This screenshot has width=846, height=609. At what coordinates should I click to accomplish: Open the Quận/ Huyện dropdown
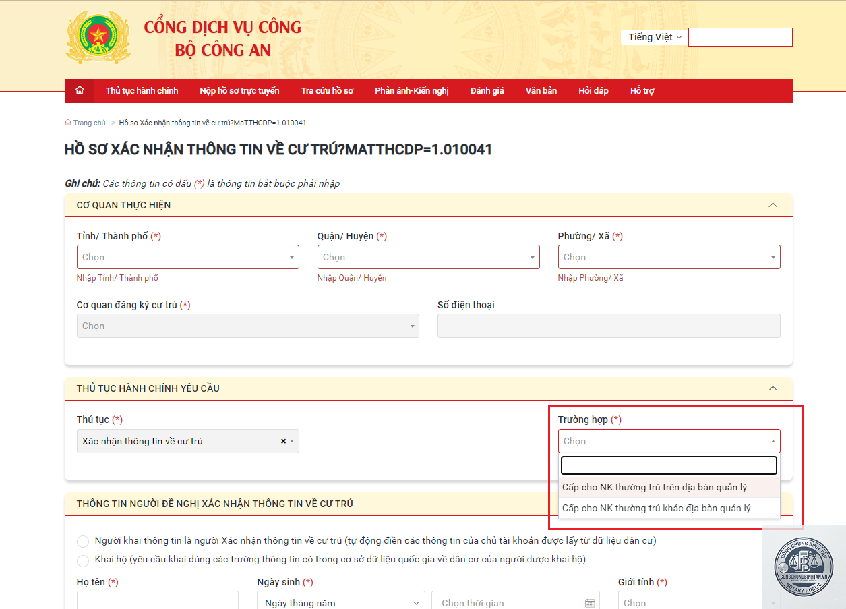(429, 257)
